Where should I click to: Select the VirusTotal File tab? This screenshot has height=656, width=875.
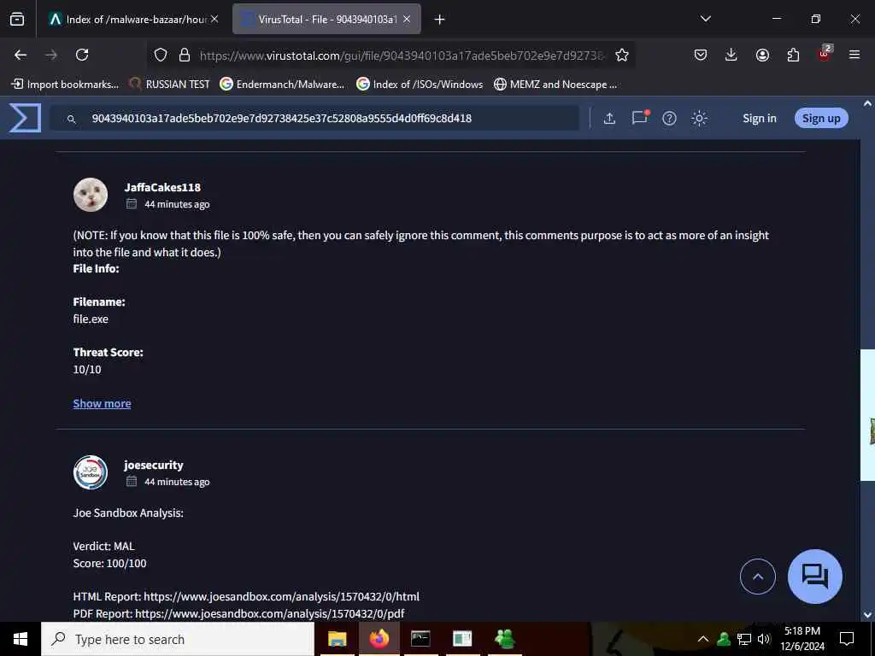tap(327, 20)
